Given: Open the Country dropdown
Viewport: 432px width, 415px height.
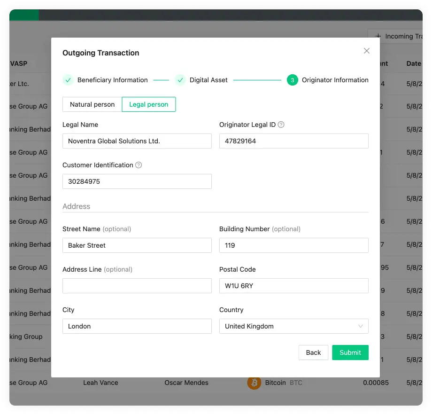Looking at the screenshot, I should coord(293,326).
